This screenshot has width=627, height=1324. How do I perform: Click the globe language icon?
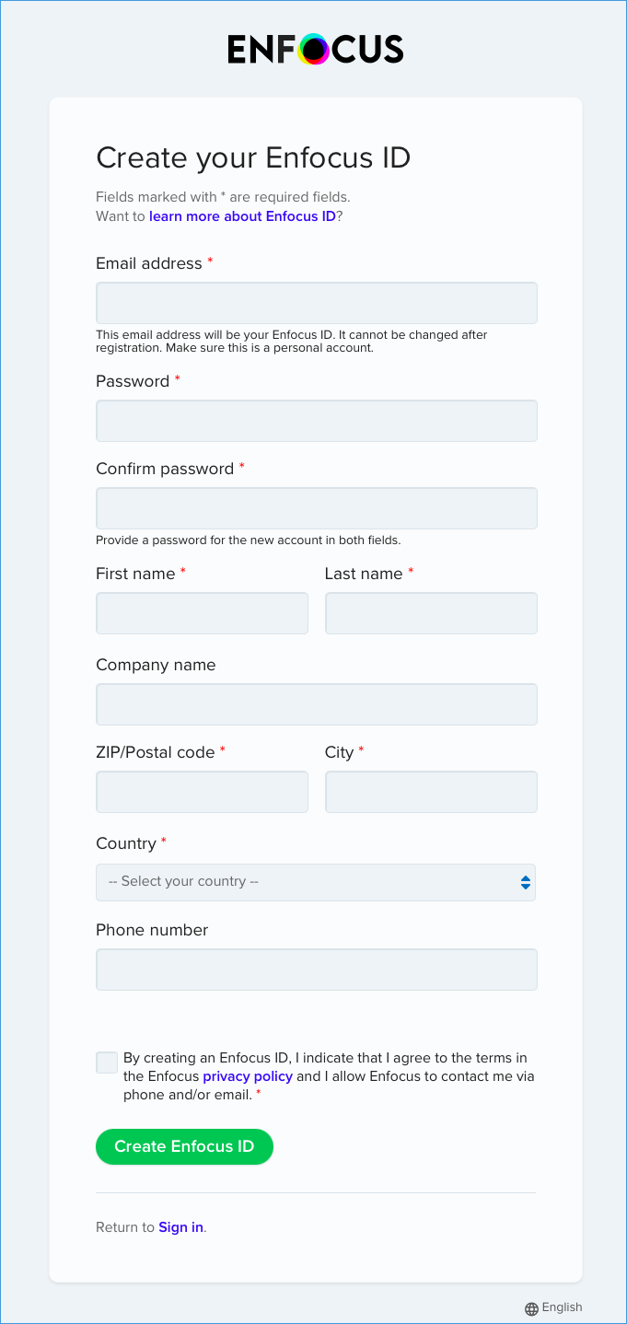tap(531, 1308)
